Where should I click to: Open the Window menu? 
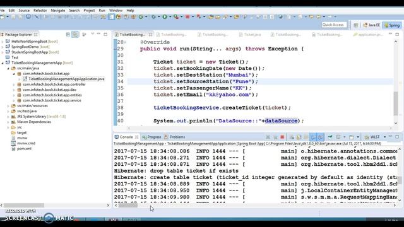116,10
